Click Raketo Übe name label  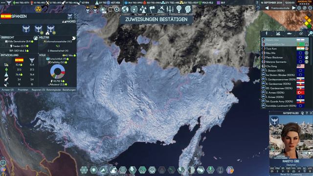[x=291, y=161]
